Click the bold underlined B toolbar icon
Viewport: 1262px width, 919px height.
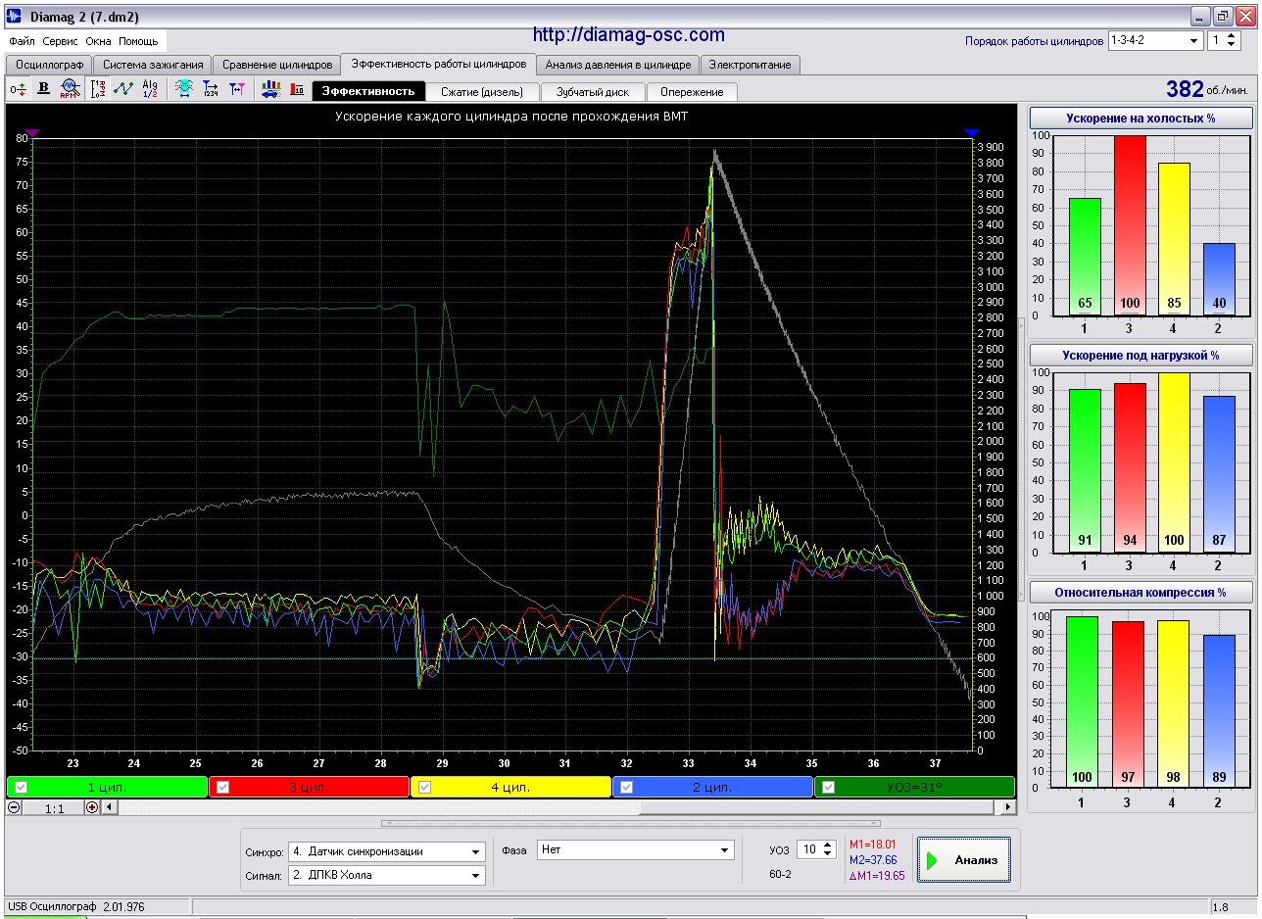[43, 89]
